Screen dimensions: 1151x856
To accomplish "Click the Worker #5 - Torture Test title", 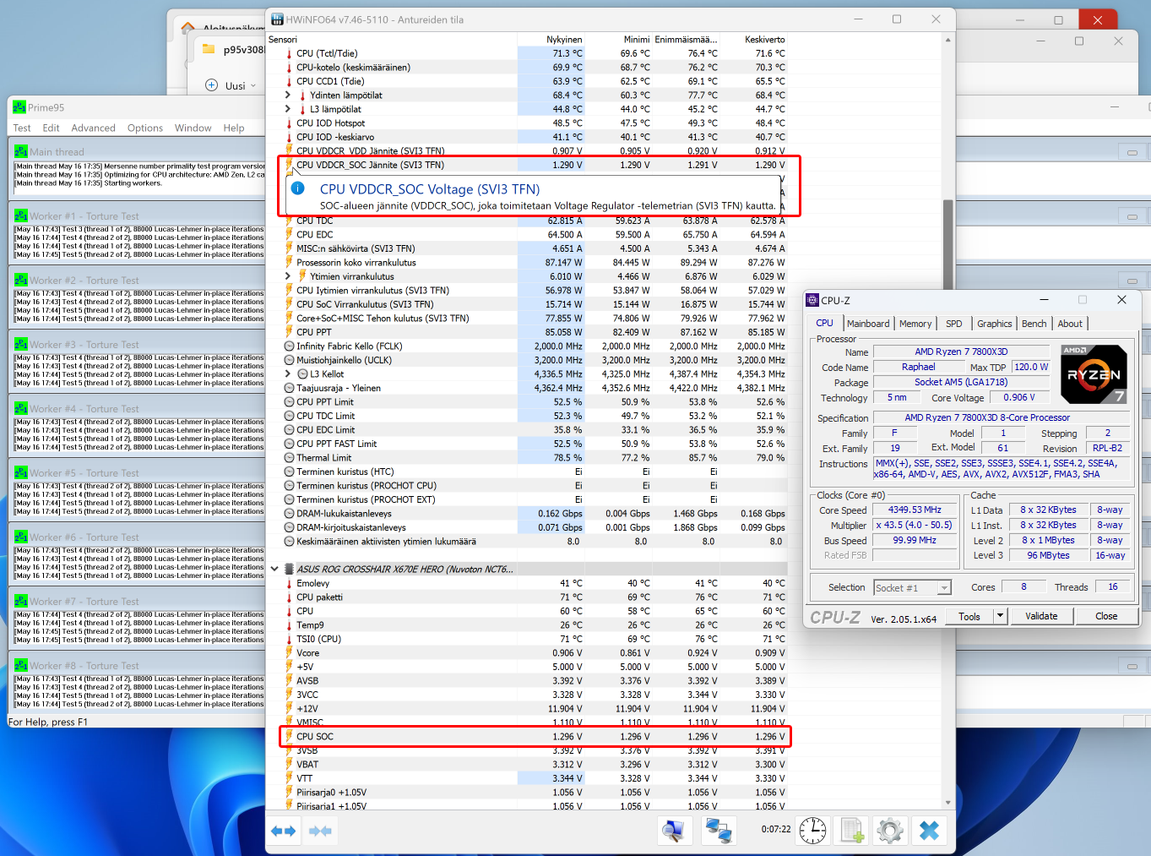I will point(84,473).
